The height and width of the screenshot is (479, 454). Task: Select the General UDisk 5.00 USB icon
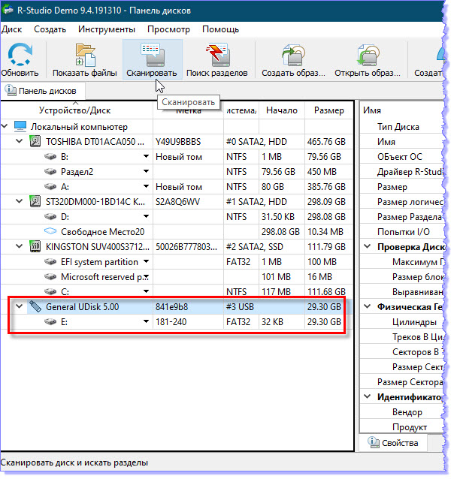(x=35, y=308)
